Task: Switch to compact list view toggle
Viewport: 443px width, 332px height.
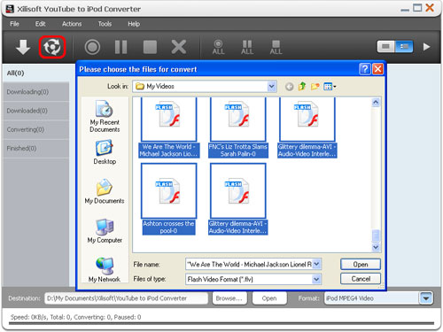Action: click(385, 47)
